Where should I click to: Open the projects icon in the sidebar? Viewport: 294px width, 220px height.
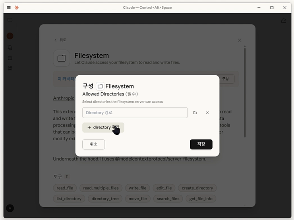click(10, 58)
